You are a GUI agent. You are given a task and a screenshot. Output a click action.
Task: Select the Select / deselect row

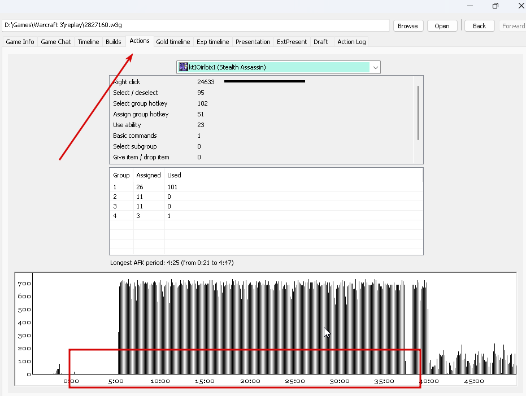coord(262,93)
